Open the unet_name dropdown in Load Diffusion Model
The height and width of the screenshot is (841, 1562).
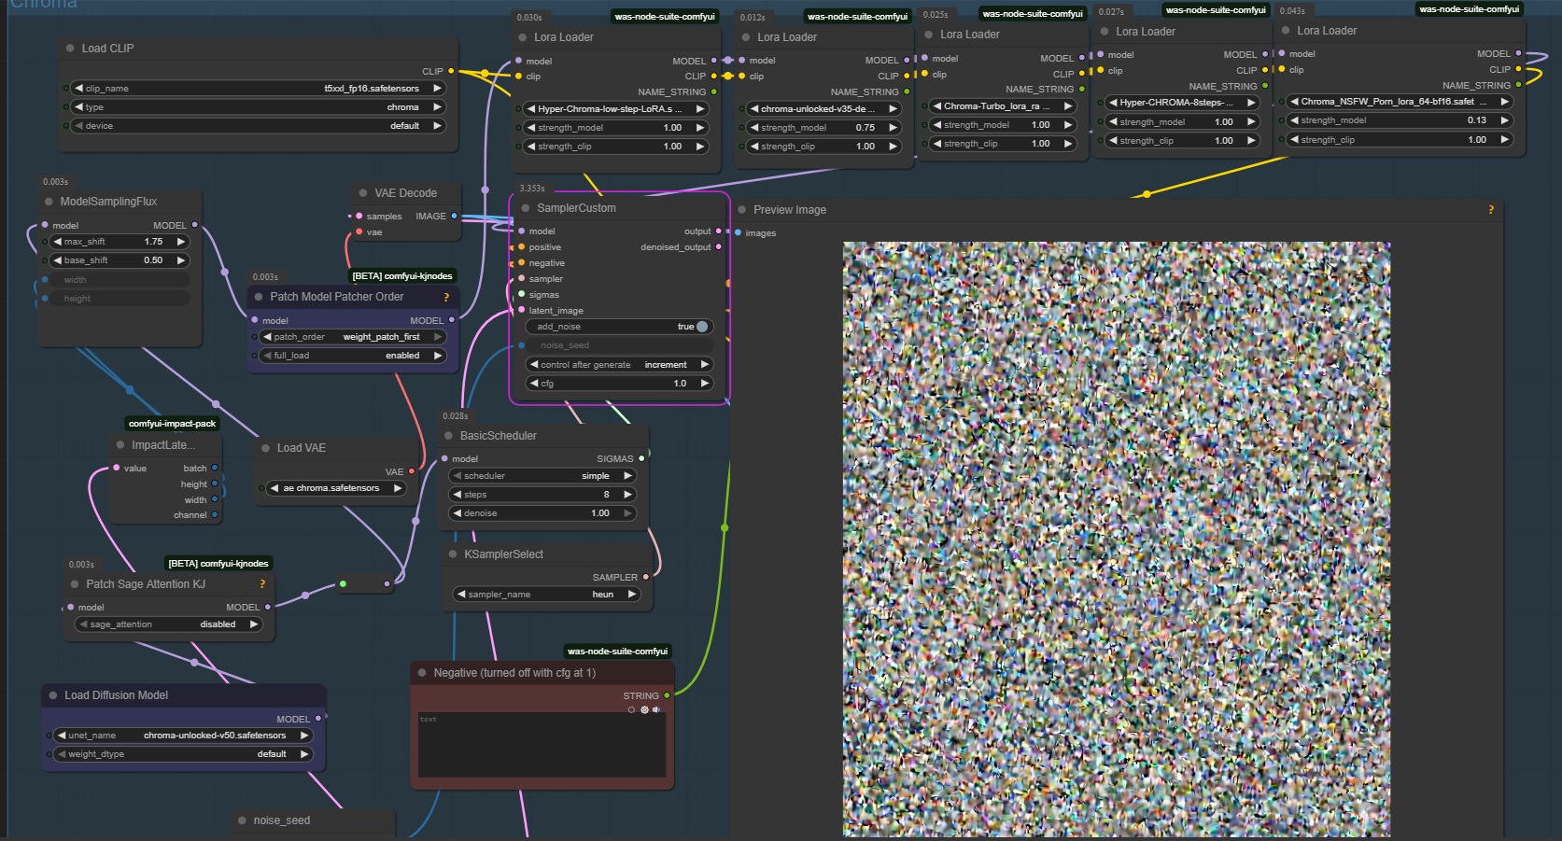182,736
